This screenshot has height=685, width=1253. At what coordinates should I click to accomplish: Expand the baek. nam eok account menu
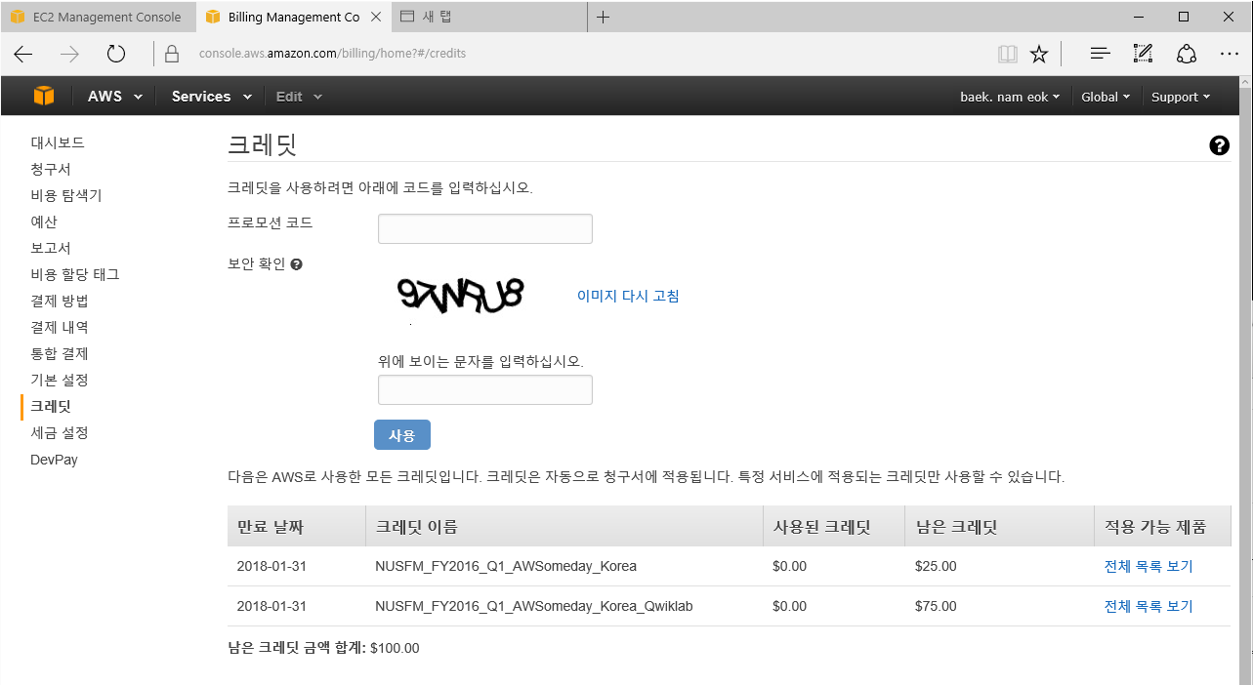(x=1010, y=97)
